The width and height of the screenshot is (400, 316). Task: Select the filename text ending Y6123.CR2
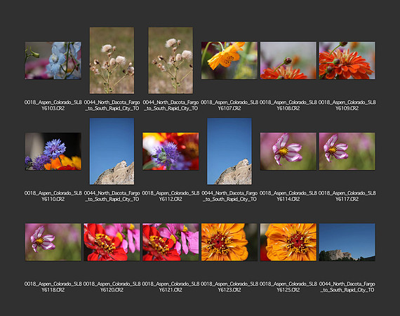click(x=229, y=287)
